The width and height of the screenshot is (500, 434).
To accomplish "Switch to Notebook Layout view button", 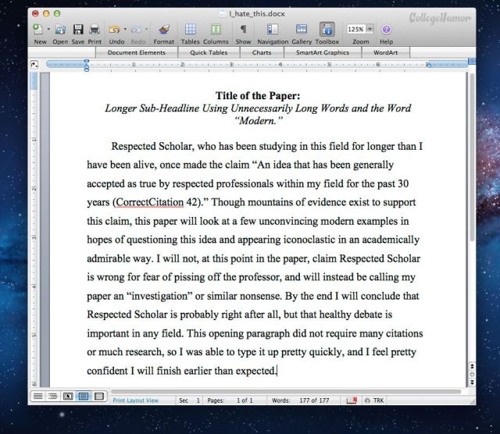I will click(99, 396).
